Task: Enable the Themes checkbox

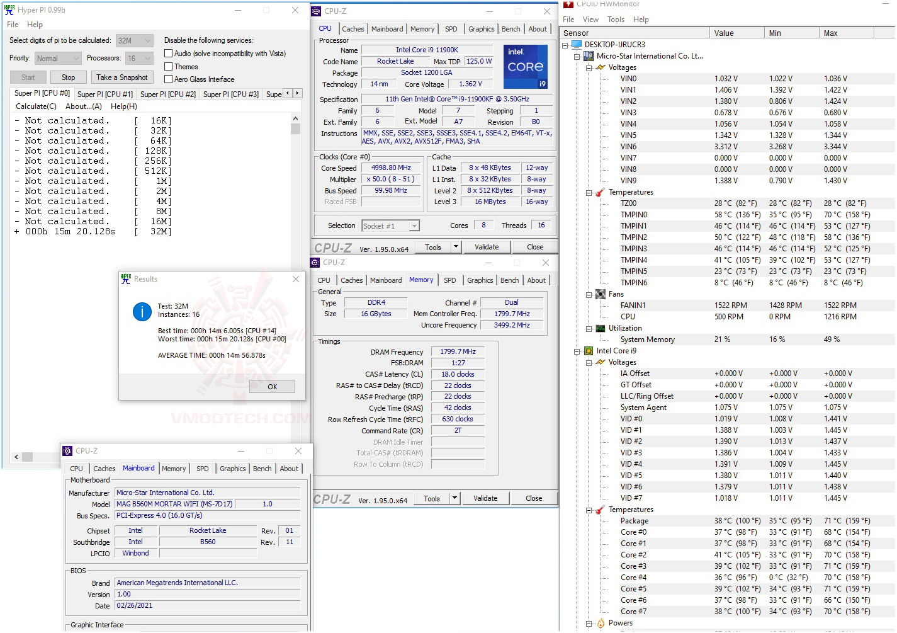Action: click(x=167, y=66)
